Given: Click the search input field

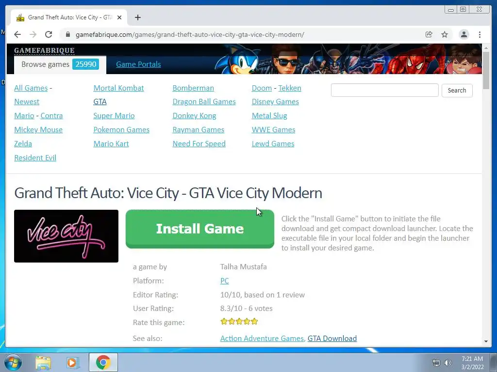Looking at the screenshot, I should [384, 90].
